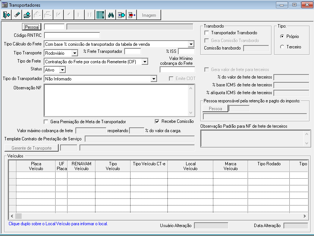314x236 pixels.
Task: Click the UF Placa column header
Action: [x=62, y=166]
